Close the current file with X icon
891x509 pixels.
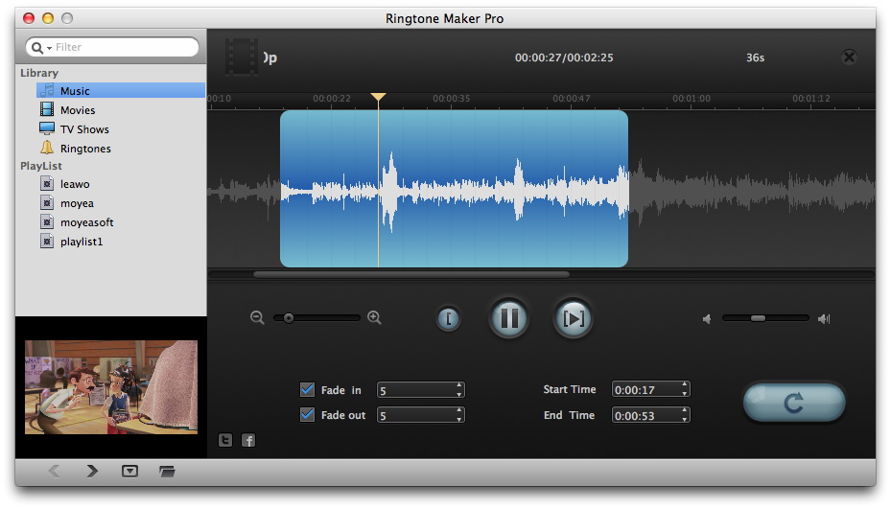tap(849, 58)
